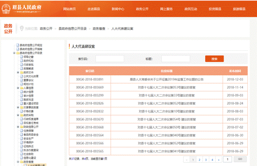Screen dimensions: 257x166
Task: Go to next page arrow in pagination
Action: click(x=219, y=160)
